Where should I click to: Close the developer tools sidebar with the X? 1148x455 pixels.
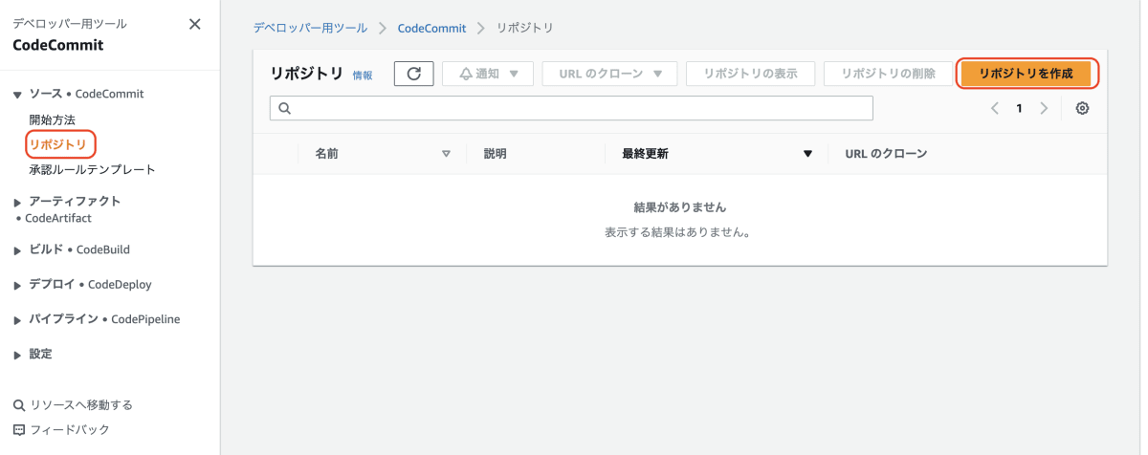pos(195,25)
